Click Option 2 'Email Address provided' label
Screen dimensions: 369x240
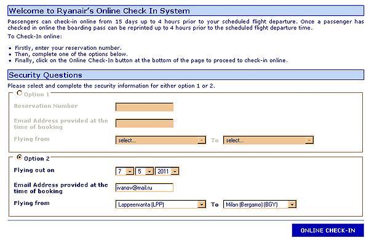pyautogui.click(x=61, y=188)
